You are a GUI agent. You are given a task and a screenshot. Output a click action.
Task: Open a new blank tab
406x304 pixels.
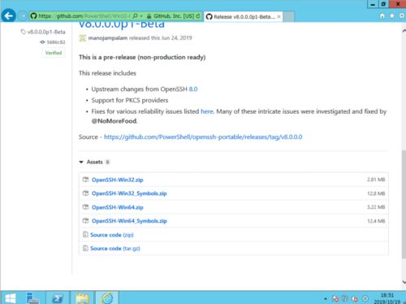click(288, 17)
